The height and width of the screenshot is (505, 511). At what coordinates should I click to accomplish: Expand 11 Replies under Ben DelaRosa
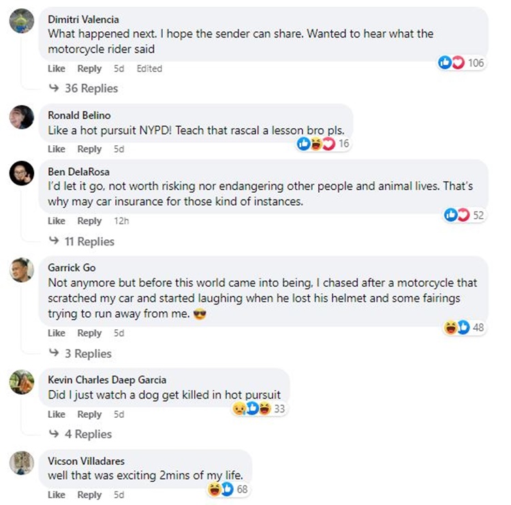[x=83, y=241]
